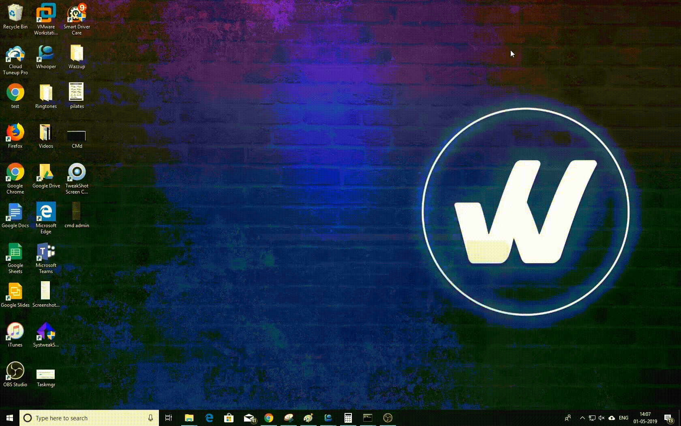Select the Smart Driver Care shortcut
Viewport: 681px width, 426px height.
pos(77,19)
